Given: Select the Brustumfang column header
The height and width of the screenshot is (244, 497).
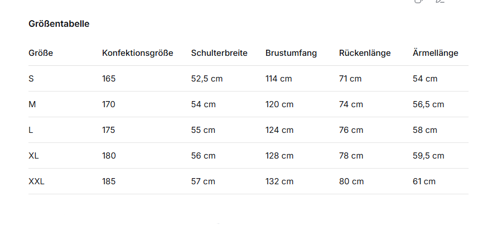Looking at the screenshot, I should pyautogui.click(x=291, y=53).
